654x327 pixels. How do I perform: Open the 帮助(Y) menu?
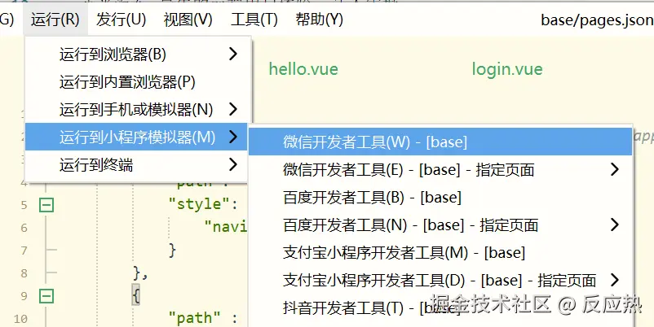pyautogui.click(x=319, y=20)
